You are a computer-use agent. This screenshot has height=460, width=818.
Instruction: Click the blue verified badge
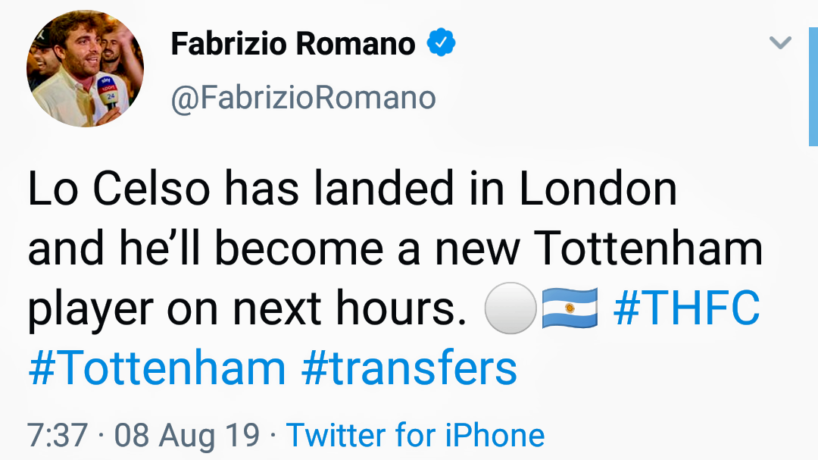440,43
